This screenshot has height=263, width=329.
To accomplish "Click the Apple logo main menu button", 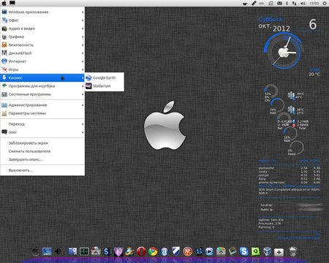I will pyautogui.click(x=4, y=3).
